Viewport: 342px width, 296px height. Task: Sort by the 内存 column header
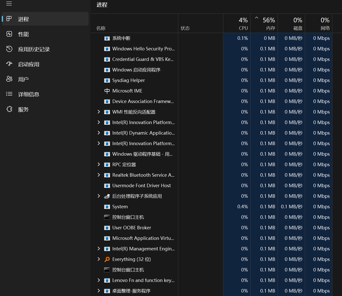(264, 23)
